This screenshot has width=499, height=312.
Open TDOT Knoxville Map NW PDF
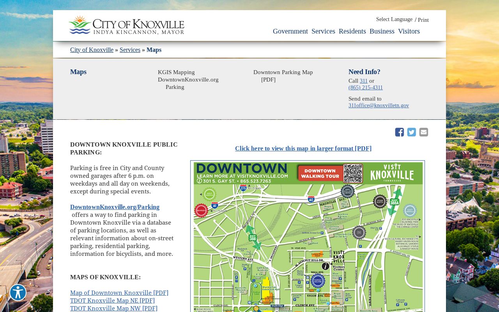click(x=114, y=308)
